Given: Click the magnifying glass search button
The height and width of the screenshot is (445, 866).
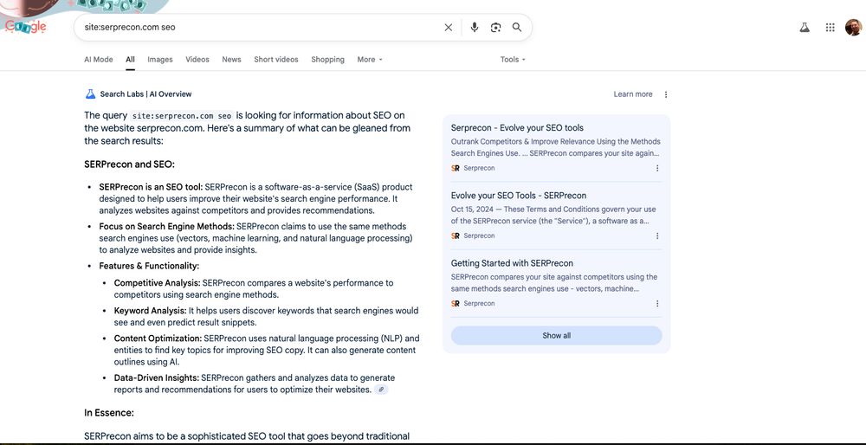Looking at the screenshot, I should 517,28.
